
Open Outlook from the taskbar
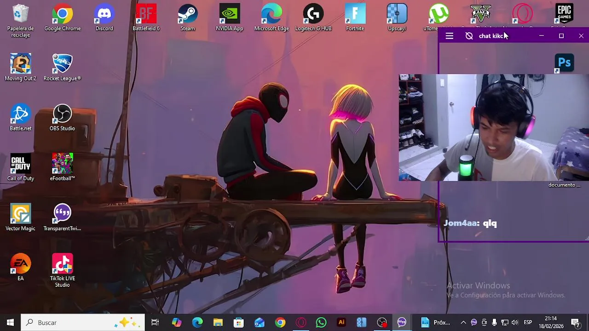[x=260, y=323]
